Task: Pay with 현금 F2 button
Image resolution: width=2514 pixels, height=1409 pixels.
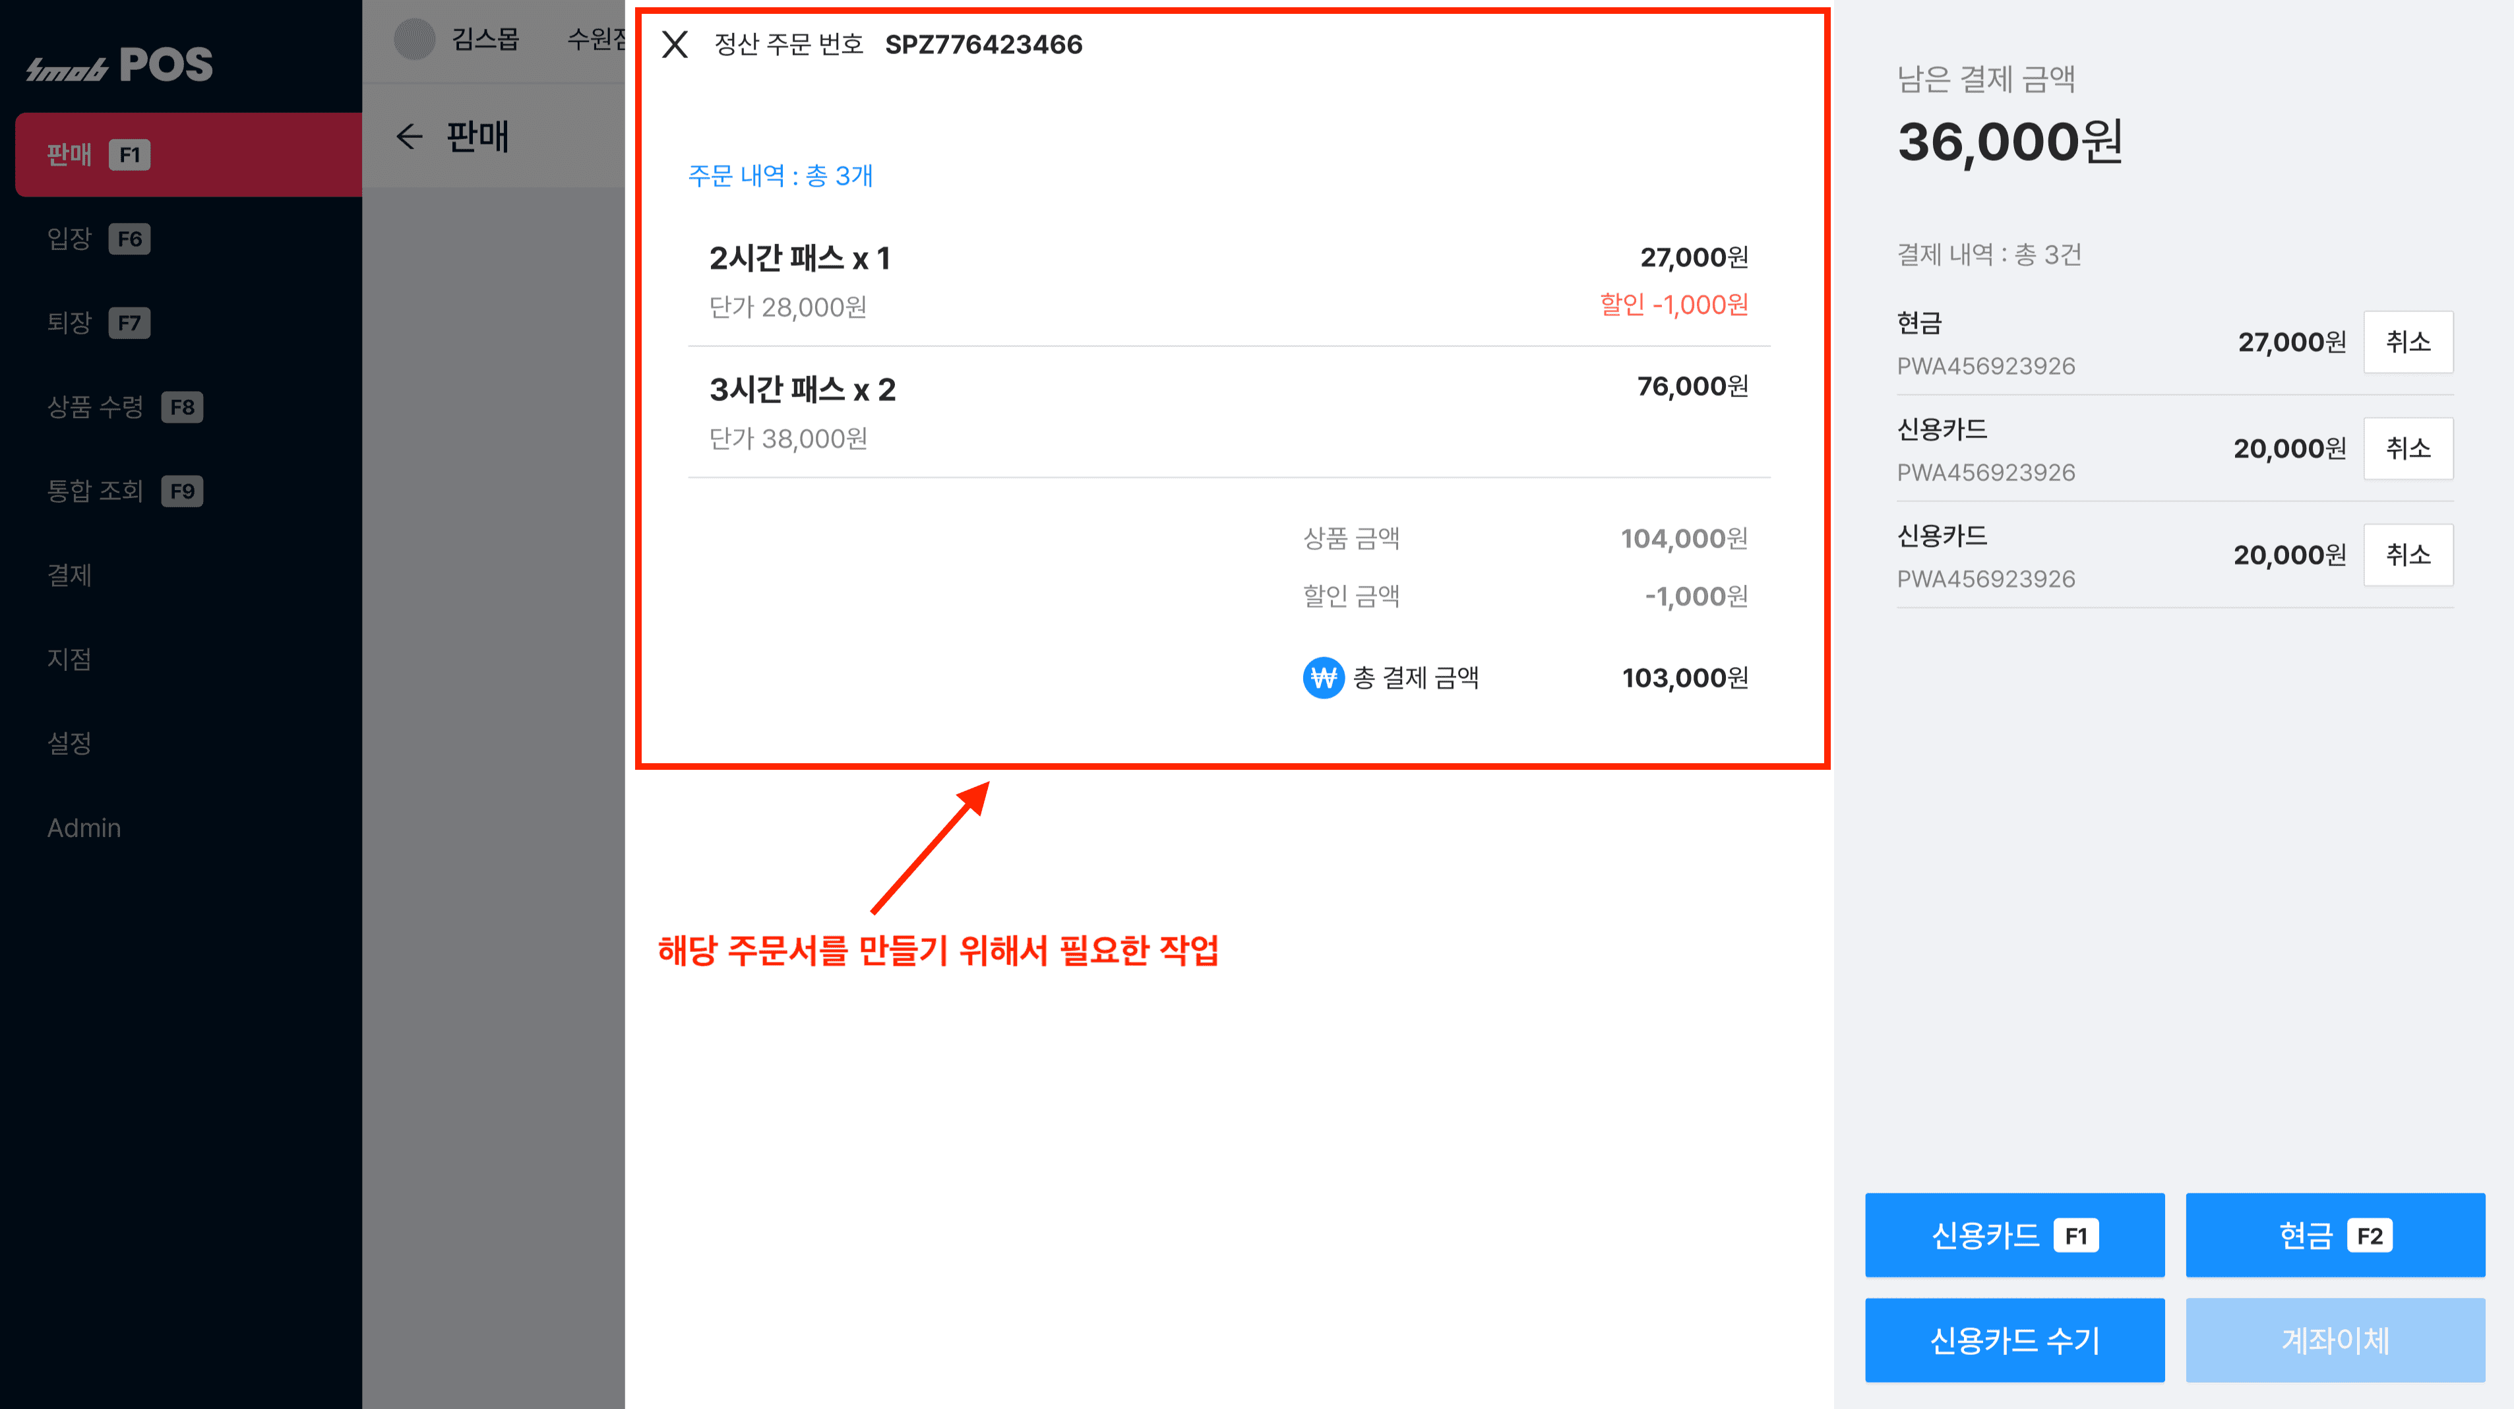Action: (x=2333, y=1236)
